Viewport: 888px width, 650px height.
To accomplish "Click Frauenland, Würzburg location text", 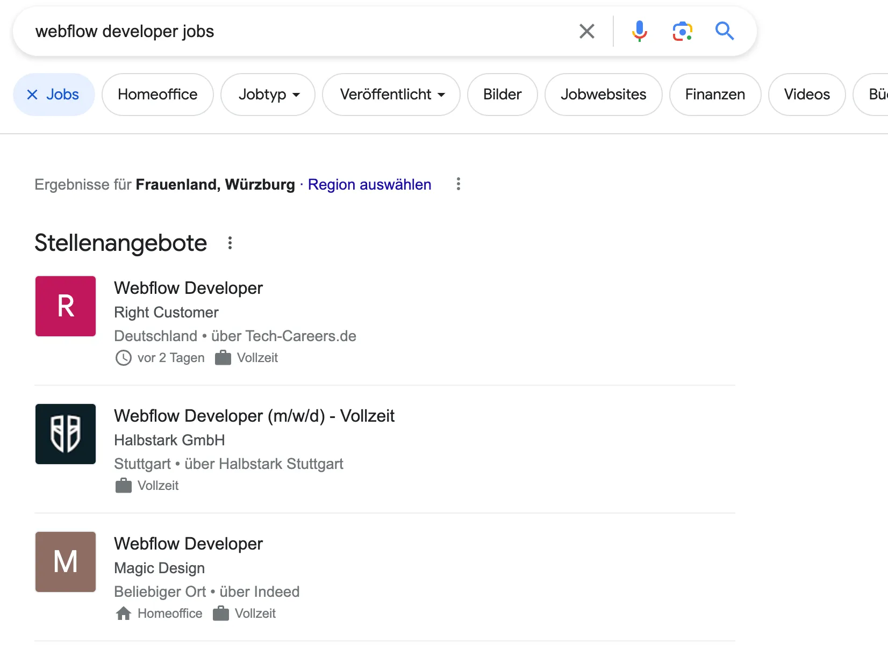I will click(215, 184).
